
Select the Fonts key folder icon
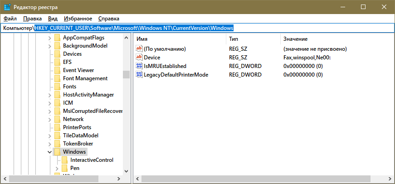click(x=57, y=87)
